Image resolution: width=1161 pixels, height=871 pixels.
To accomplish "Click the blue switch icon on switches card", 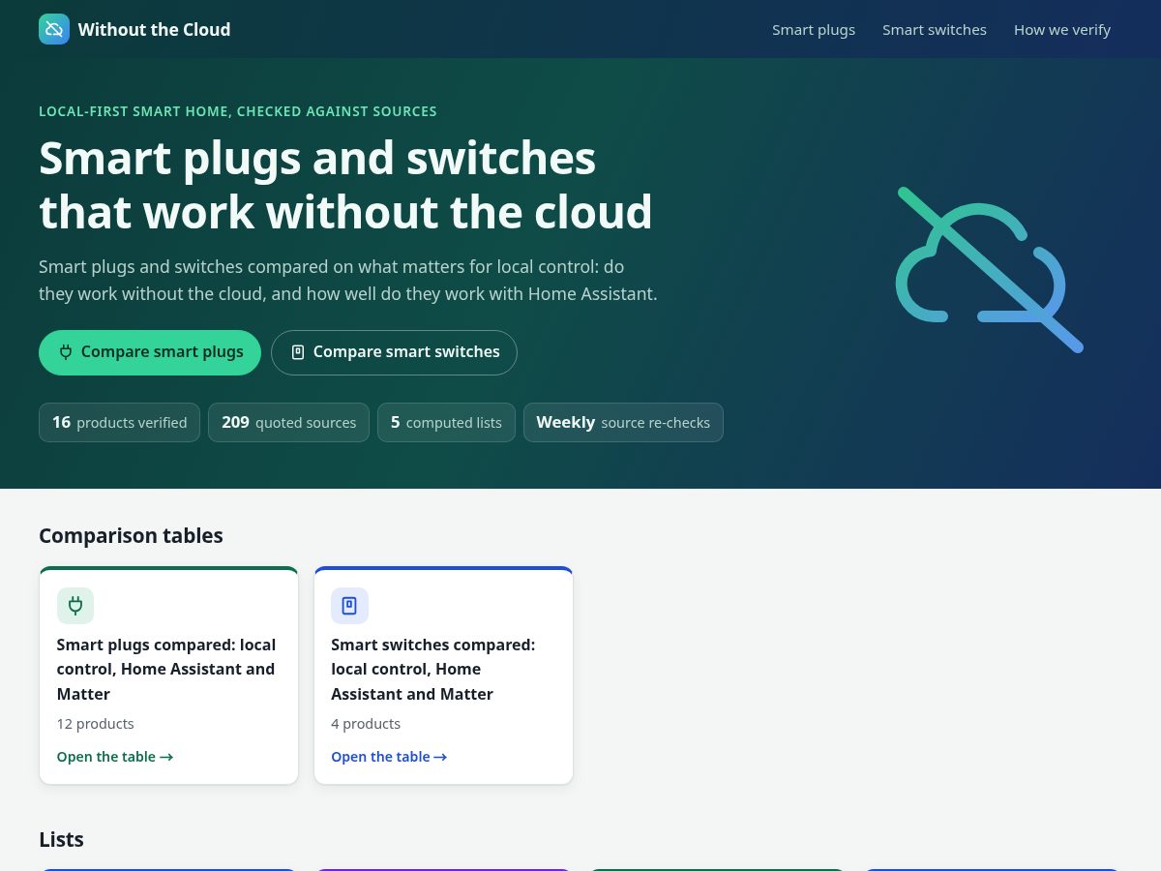I will pyautogui.click(x=349, y=606).
